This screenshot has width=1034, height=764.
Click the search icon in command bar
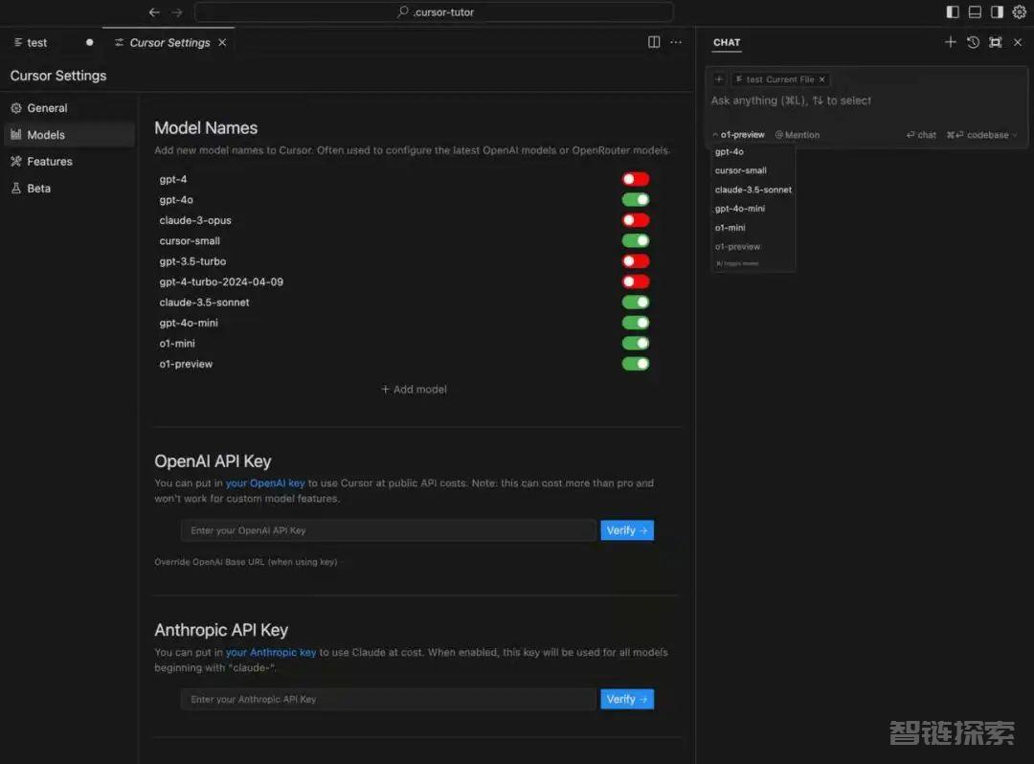(x=403, y=11)
